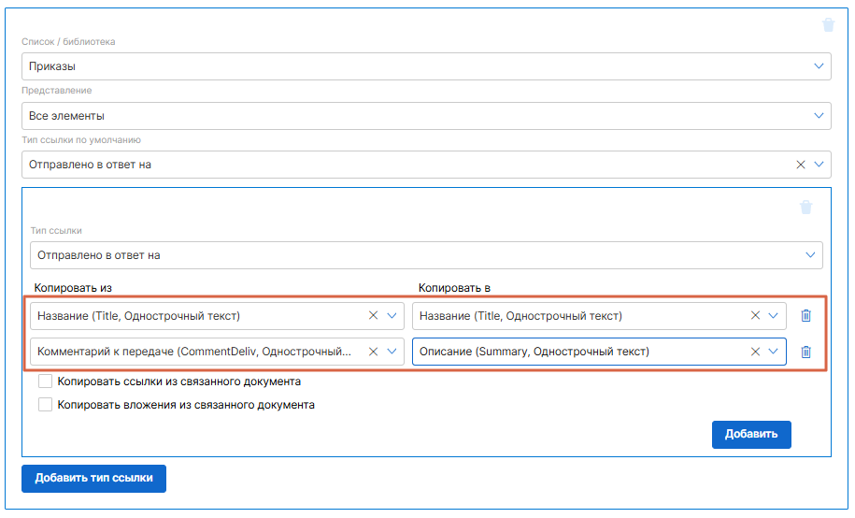Expand Копировать из Название dropdown arrow

[x=392, y=315]
